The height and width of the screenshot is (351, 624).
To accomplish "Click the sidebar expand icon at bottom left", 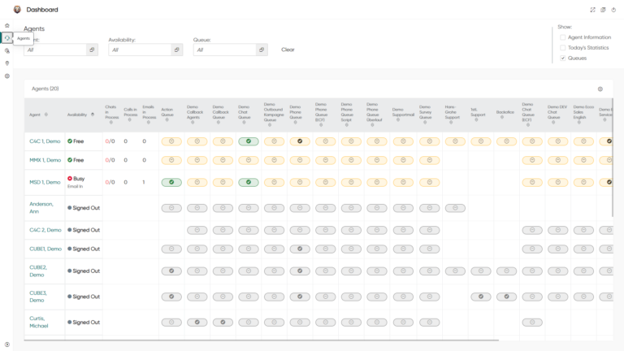I will point(7,344).
